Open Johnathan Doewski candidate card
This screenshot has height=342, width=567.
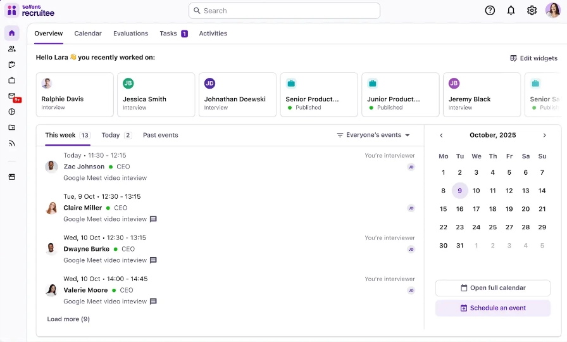(237, 95)
